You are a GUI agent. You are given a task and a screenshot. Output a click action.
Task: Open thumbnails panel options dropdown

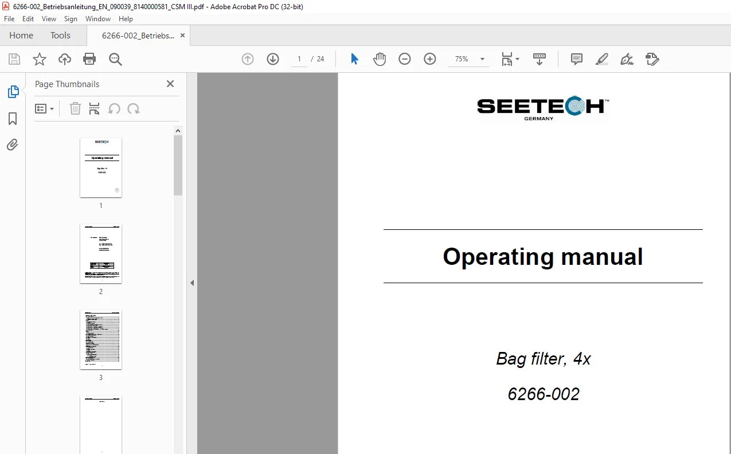45,108
